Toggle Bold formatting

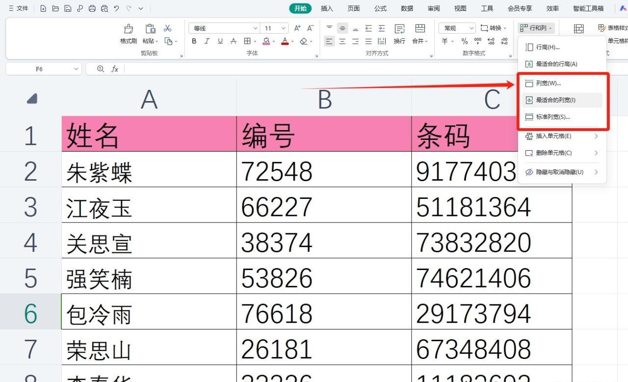[194, 41]
